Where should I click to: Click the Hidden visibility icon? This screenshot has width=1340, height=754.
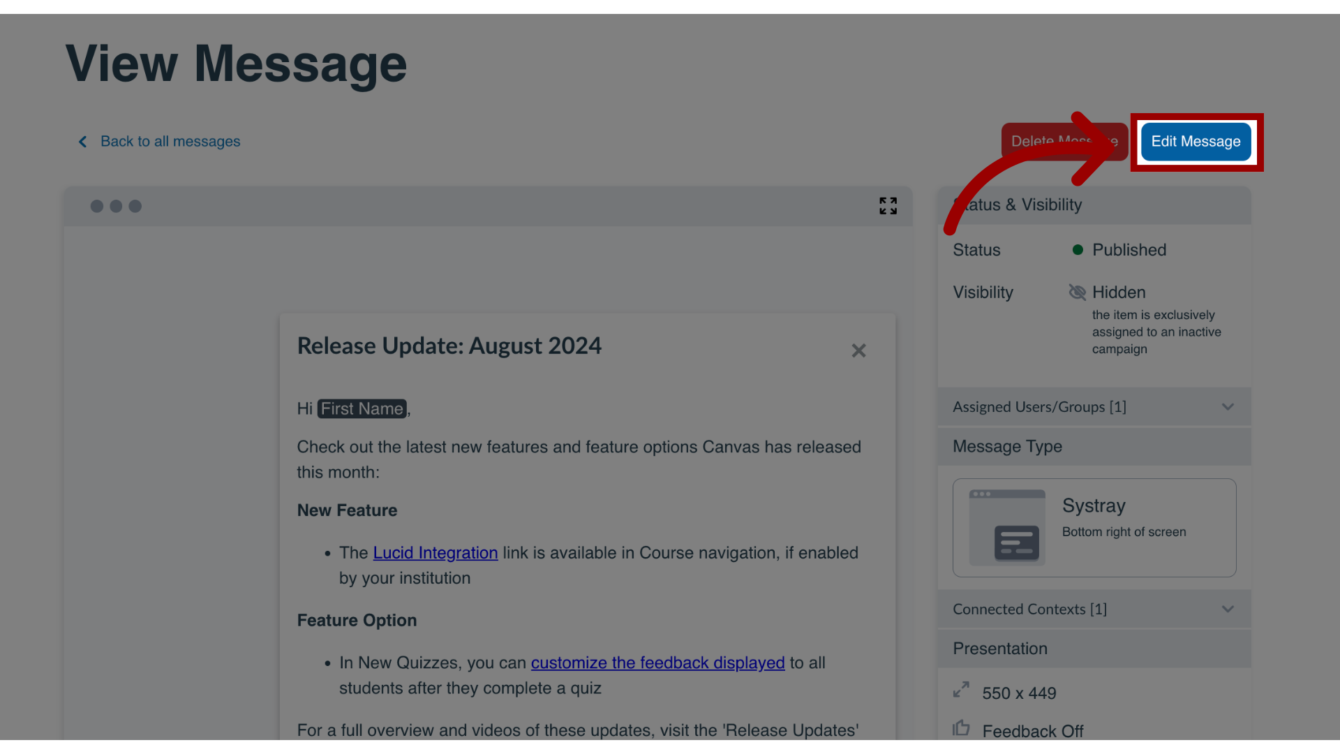click(x=1076, y=292)
